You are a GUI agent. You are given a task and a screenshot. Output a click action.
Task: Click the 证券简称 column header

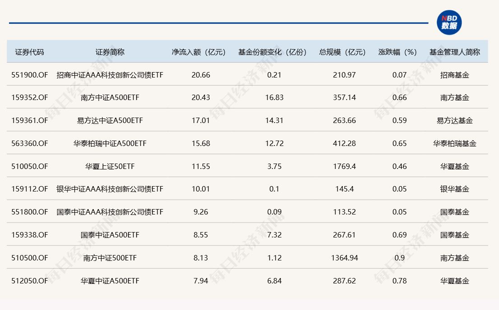[x=110, y=52]
